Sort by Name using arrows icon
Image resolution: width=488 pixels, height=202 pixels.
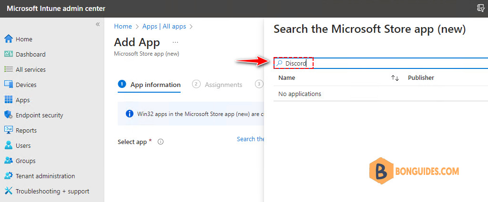[x=395, y=78]
